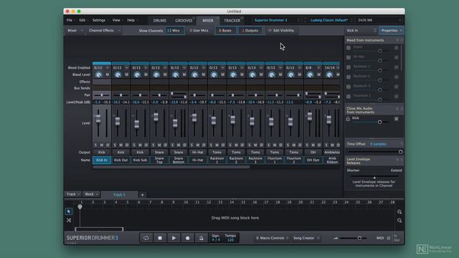459x258 pixels.
Task: Open the Macro Controls panel
Action: point(271,238)
